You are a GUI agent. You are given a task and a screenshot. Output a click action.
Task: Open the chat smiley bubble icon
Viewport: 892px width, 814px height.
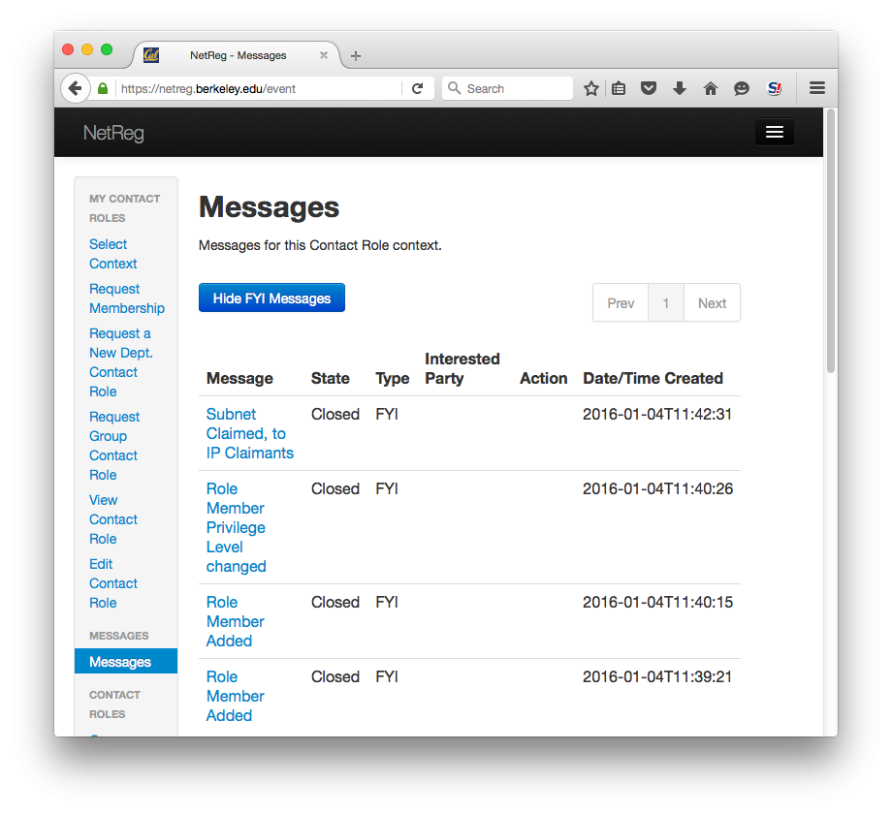pos(742,89)
